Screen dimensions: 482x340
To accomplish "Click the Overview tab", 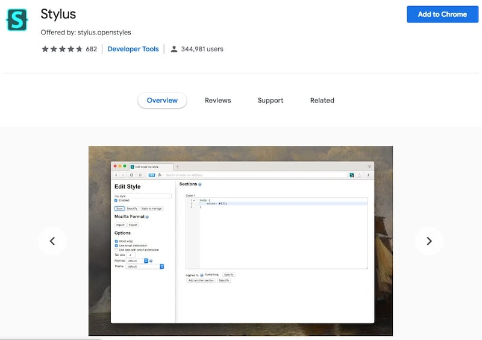I will click(162, 101).
